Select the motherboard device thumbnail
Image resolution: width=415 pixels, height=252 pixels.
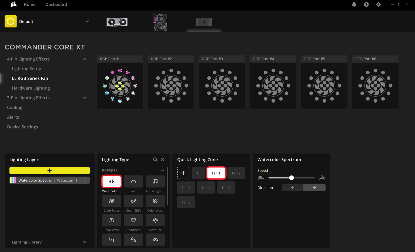click(160, 22)
